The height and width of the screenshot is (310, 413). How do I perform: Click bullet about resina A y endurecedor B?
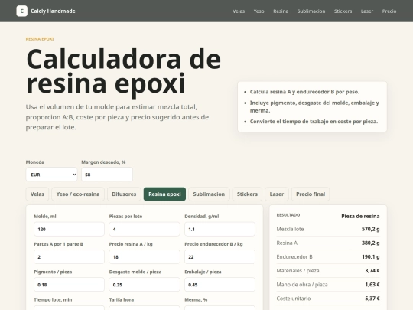tap(304, 92)
